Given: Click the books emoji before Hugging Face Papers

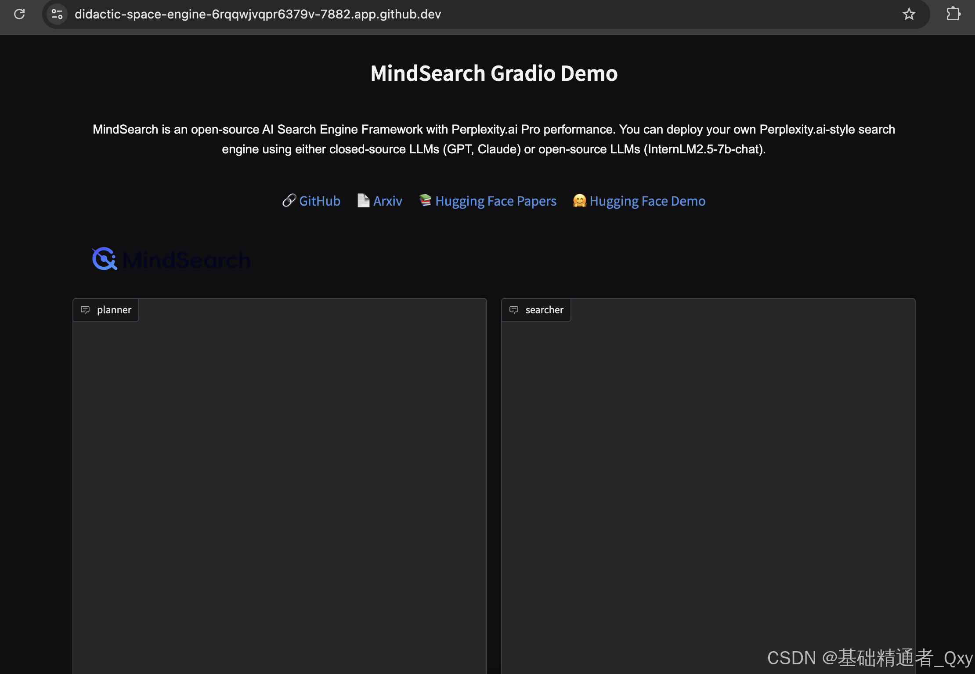Looking at the screenshot, I should point(425,200).
